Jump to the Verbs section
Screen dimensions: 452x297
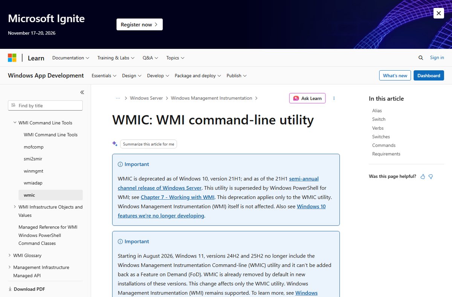pos(378,128)
